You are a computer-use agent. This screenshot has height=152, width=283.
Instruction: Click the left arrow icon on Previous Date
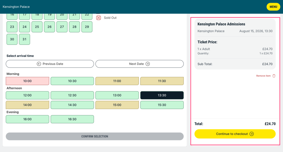coord(39,64)
